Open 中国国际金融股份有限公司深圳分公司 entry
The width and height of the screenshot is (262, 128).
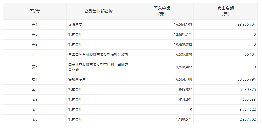click(x=98, y=54)
